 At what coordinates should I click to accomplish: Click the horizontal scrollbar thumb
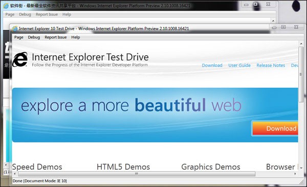(x=137, y=174)
